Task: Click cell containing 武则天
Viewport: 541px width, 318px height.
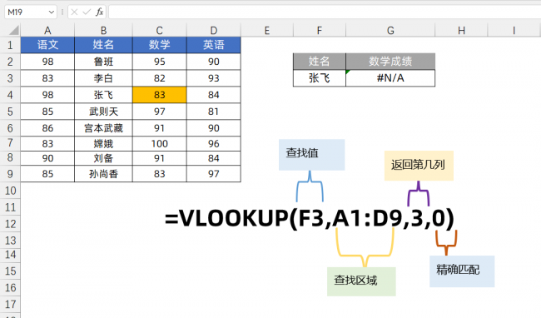Action: (103, 112)
